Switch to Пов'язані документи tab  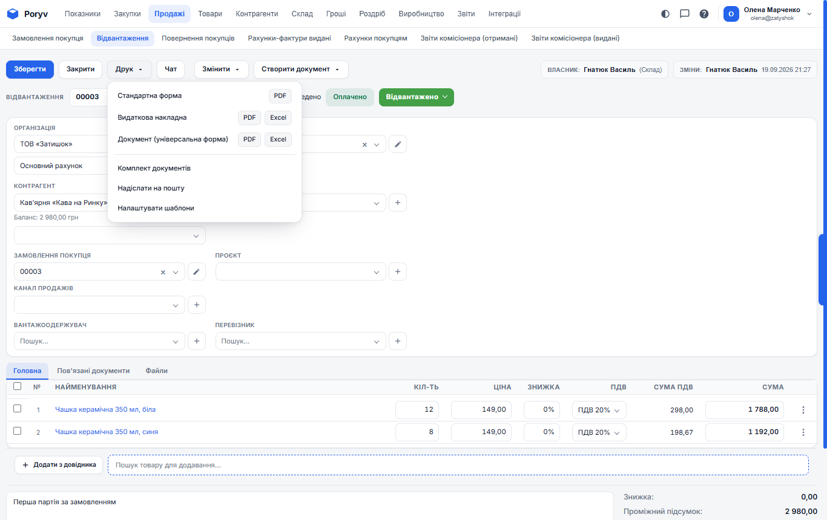coord(93,371)
